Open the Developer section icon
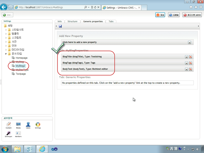Screen dimensions: 204x153 pos(8,134)
